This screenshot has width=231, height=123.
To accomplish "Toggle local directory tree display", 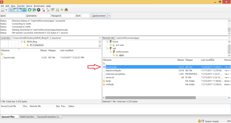I will [15, 10].
